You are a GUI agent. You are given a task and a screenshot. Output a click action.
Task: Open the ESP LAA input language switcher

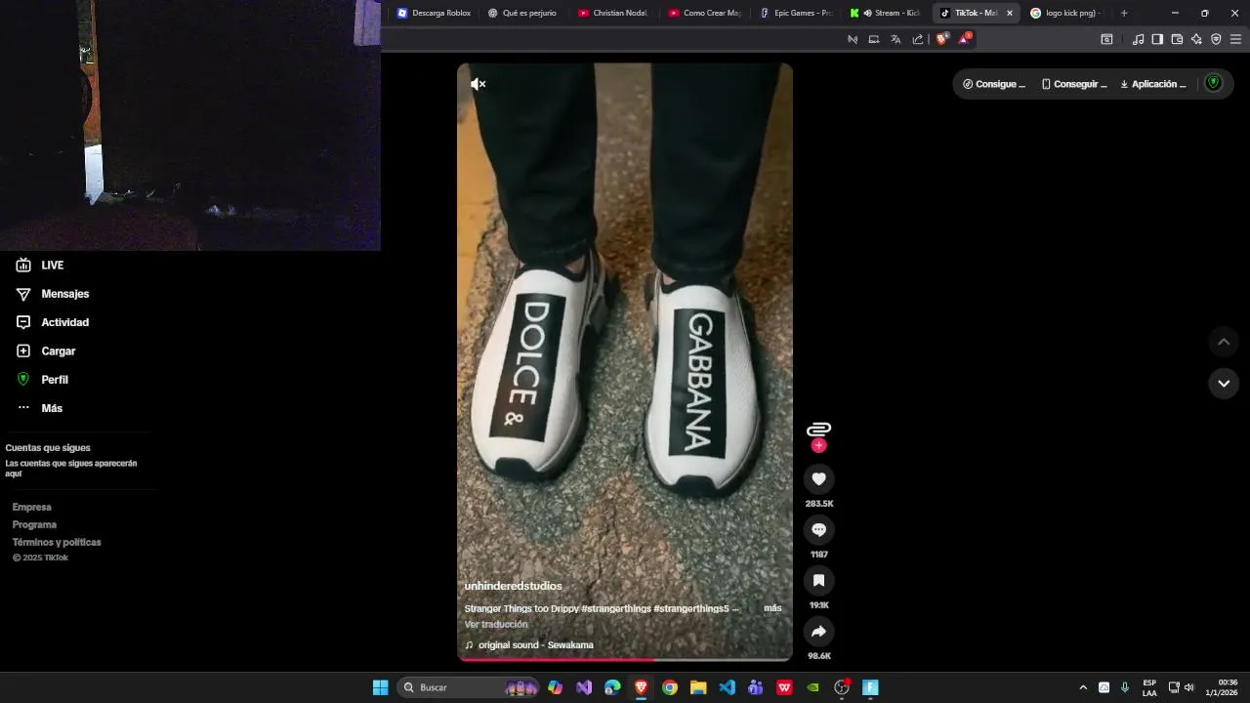pyautogui.click(x=1149, y=687)
